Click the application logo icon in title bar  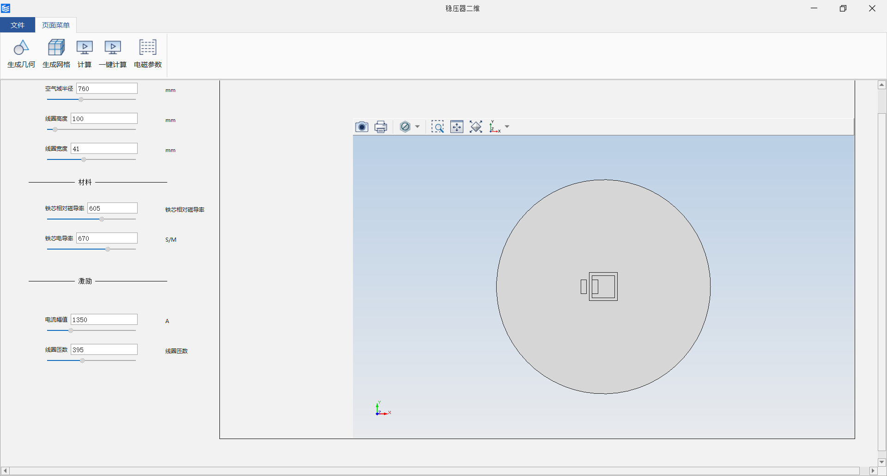(x=6, y=8)
